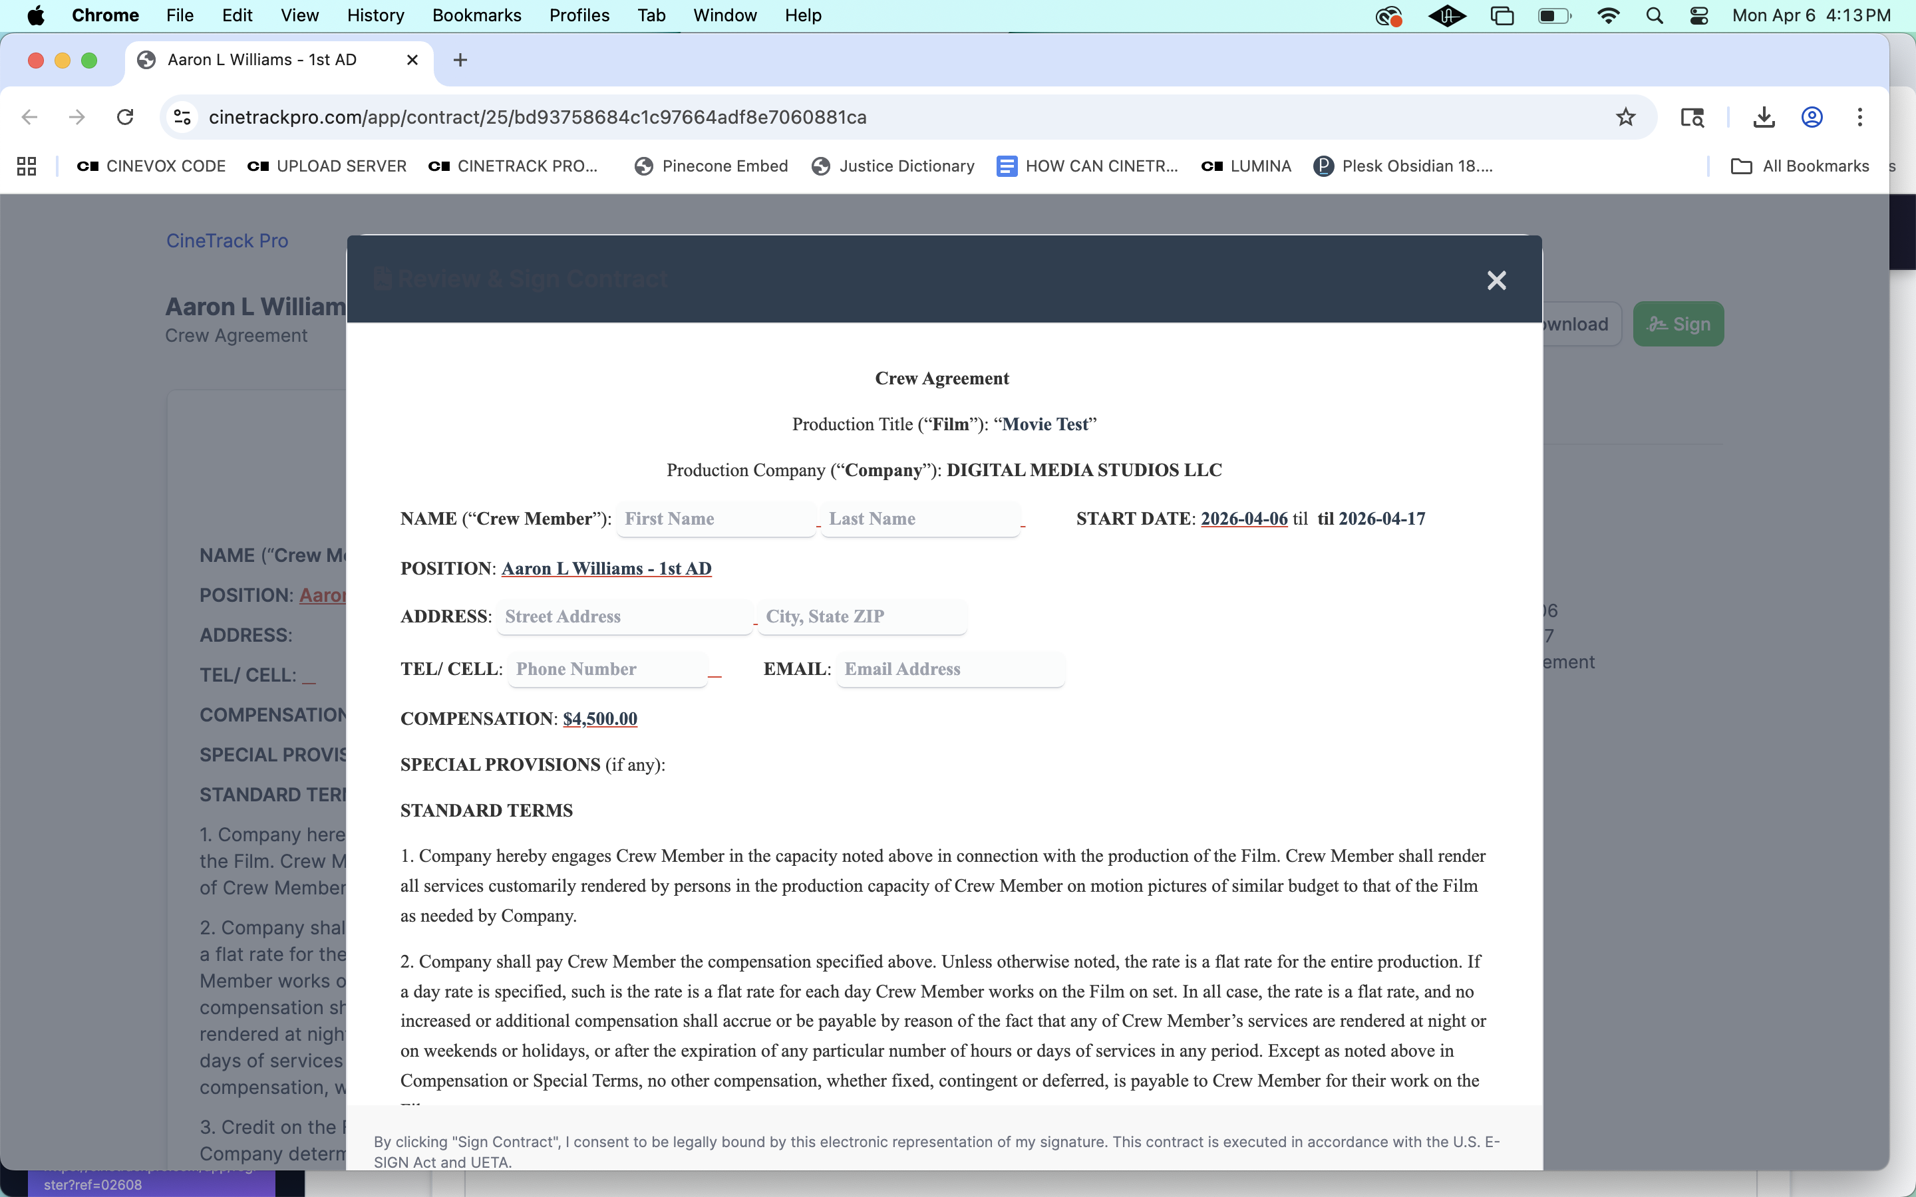Open site information in the address bar
Image resolution: width=1916 pixels, height=1197 pixels.
point(182,116)
